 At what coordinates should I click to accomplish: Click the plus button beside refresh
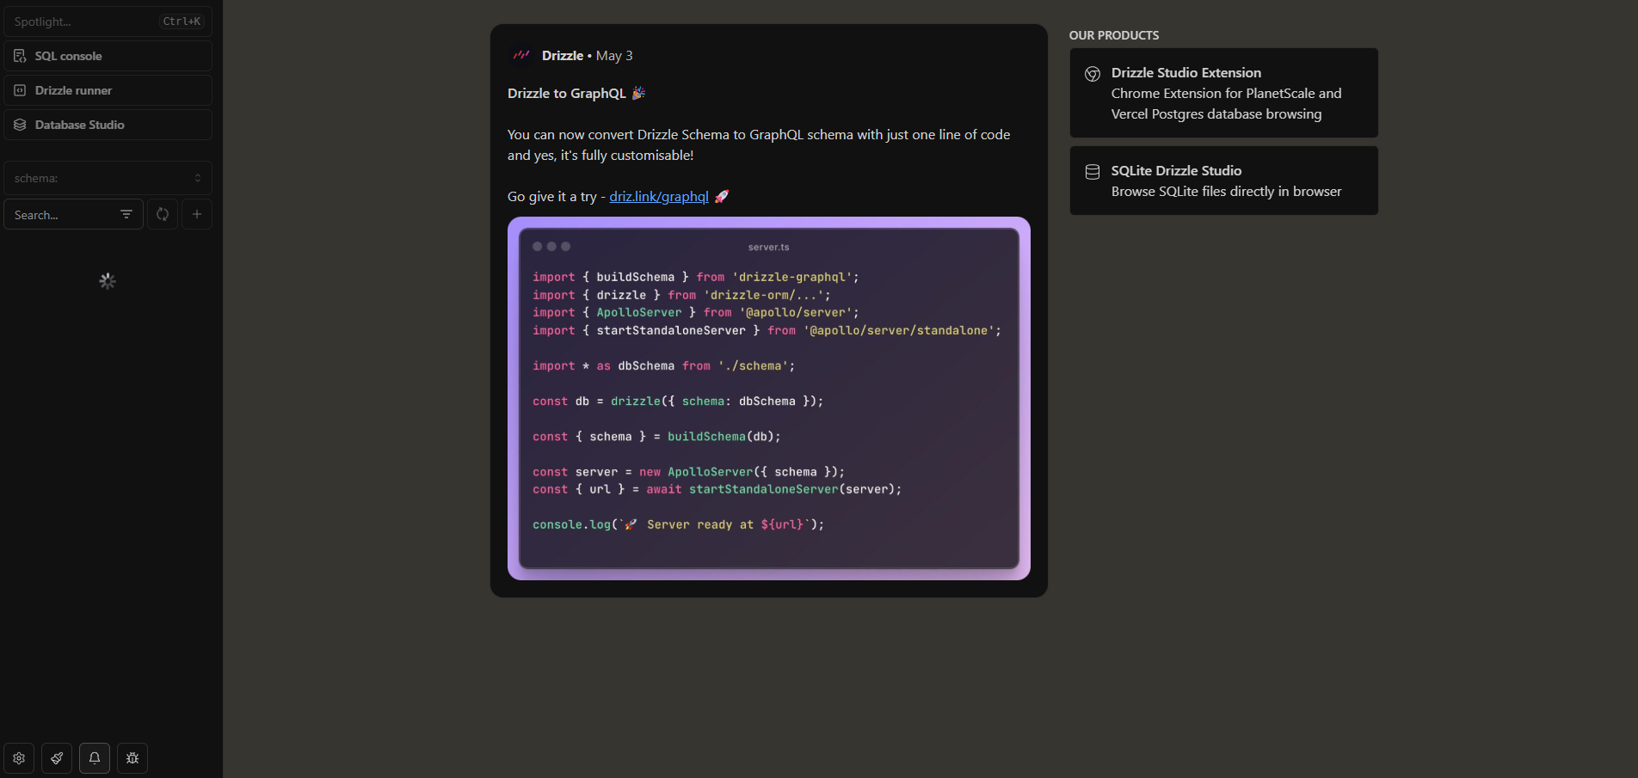(x=197, y=214)
